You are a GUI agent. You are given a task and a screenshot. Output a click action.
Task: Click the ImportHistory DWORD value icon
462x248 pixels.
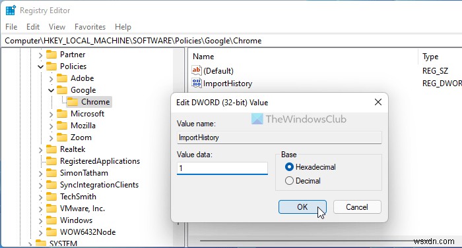[x=196, y=83]
